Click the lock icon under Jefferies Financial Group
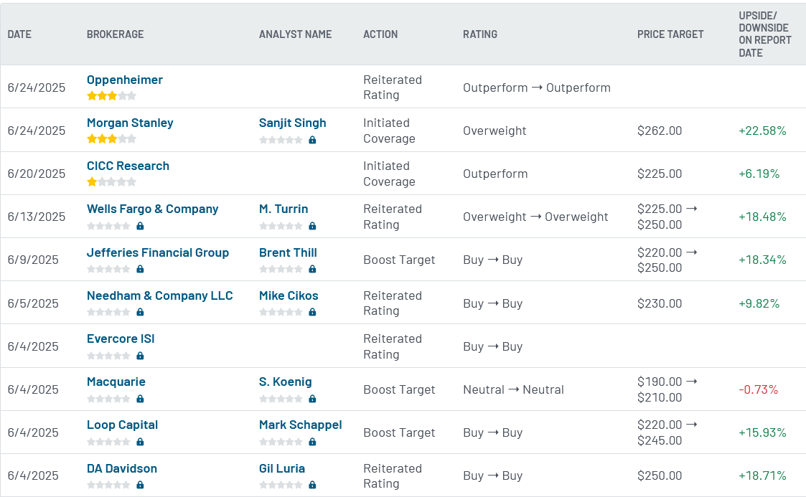The height and width of the screenshot is (497, 806). click(140, 269)
